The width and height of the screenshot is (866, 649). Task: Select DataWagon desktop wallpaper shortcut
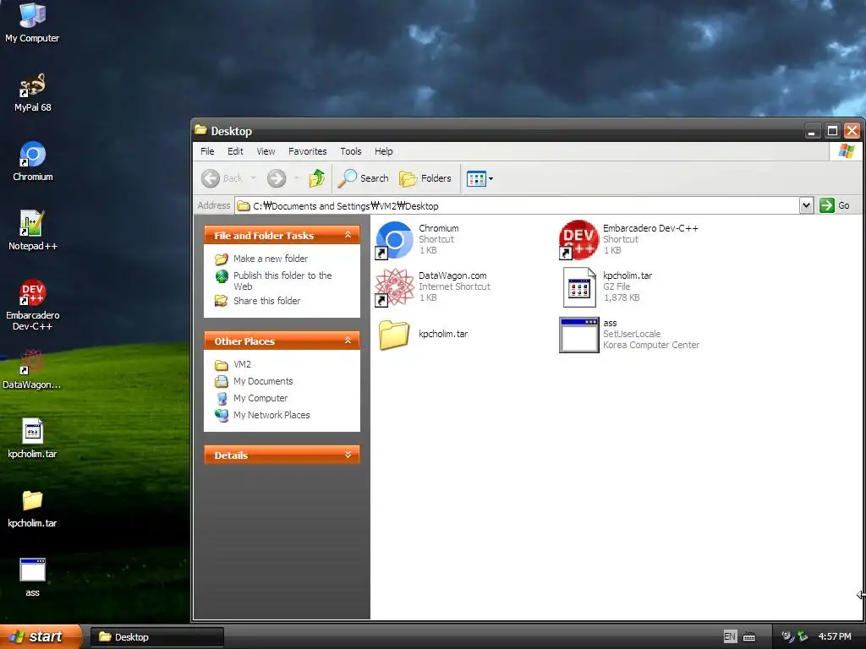pyautogui.click(x=32, y=370)
